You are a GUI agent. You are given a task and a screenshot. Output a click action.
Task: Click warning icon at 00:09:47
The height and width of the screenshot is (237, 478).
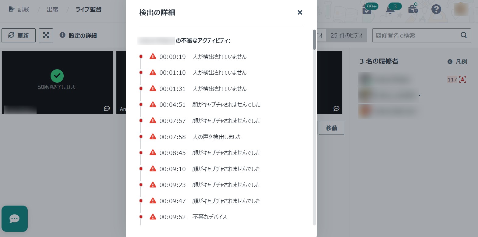(x=153, y=201)
